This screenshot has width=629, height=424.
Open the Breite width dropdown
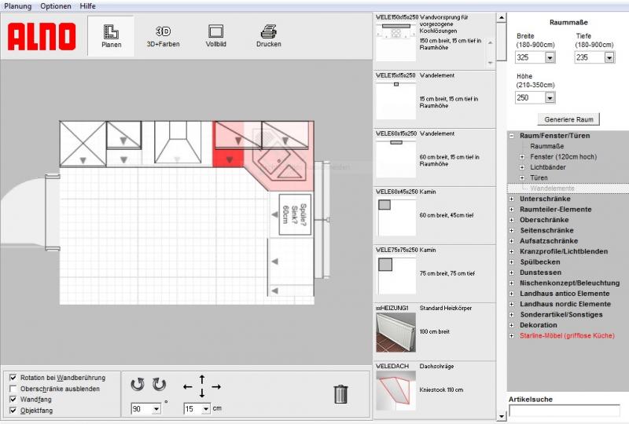tap(550, 57)
